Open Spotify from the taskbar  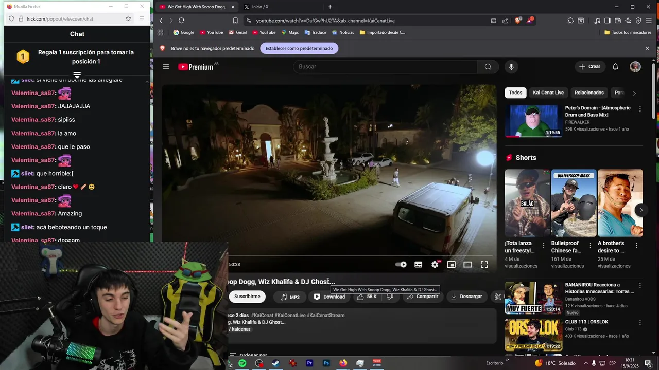[242, 363]
